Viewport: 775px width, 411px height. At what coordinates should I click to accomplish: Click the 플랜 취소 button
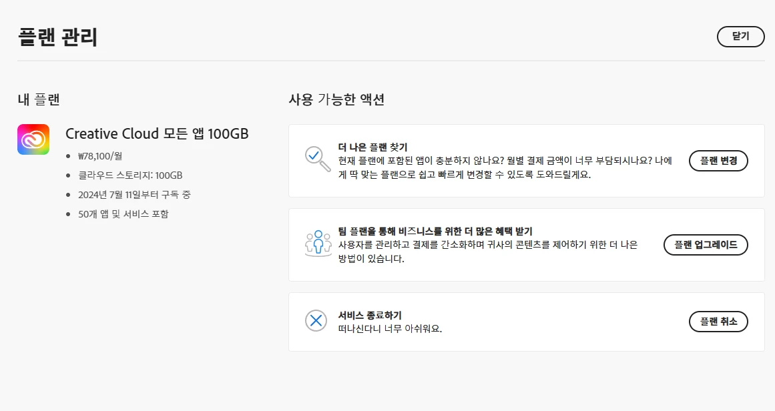pyautogui.click(x=718, y=322)
